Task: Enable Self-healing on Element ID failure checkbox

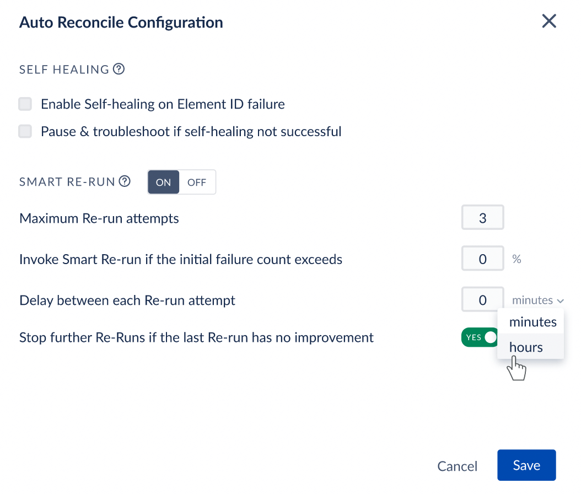Action: (25, 104)
